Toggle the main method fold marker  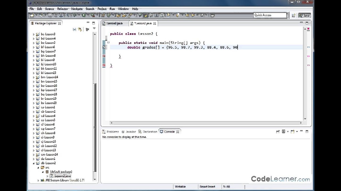[x=108, y=42]
